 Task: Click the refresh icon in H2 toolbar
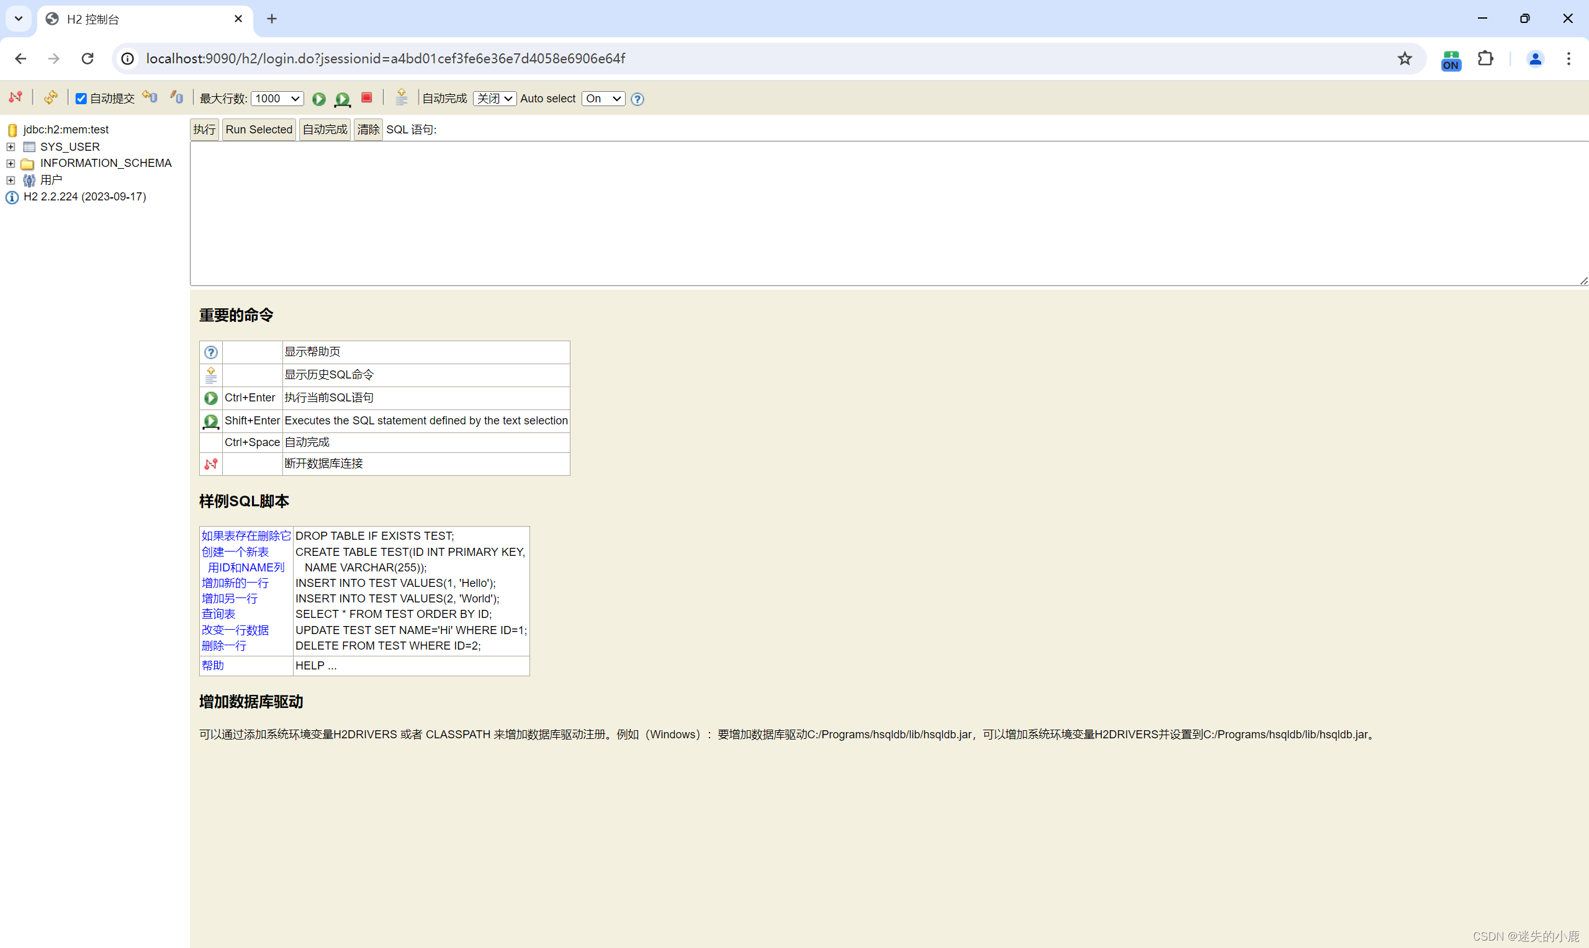[50, 97]
